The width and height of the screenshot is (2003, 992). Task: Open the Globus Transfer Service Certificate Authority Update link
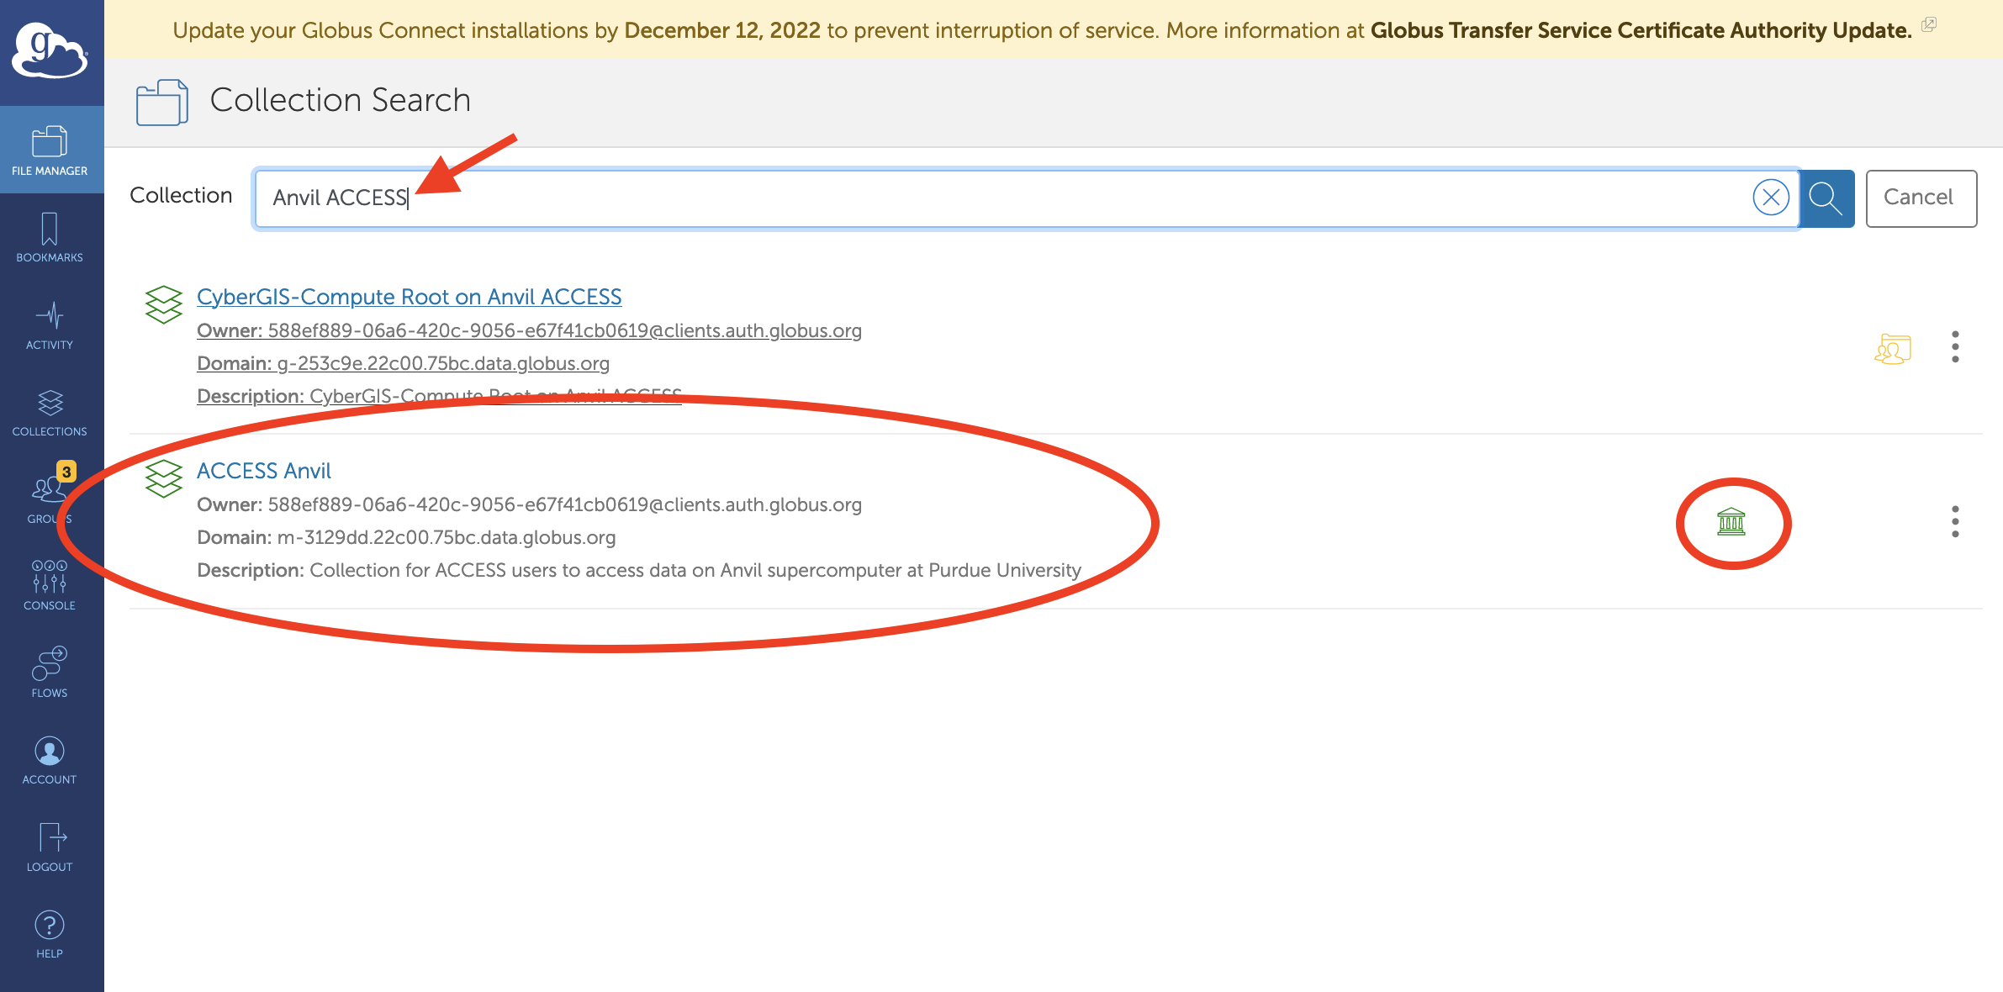[x=1641, y=30]
